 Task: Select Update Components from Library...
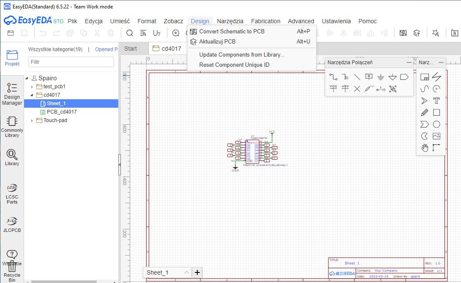(x=252, y=54)
